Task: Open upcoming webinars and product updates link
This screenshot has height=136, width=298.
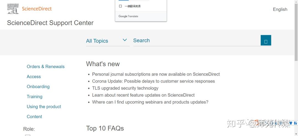Action: click(150, 102)
